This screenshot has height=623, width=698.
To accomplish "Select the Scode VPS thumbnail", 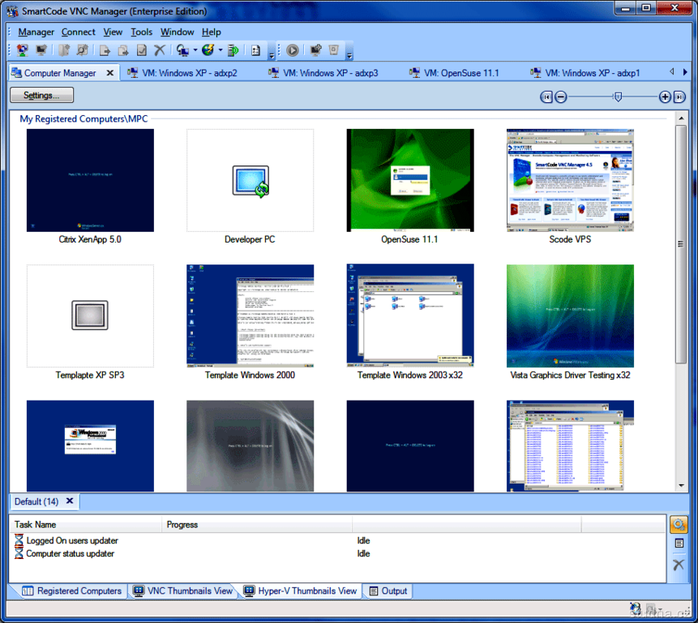I will pos(570,180).
